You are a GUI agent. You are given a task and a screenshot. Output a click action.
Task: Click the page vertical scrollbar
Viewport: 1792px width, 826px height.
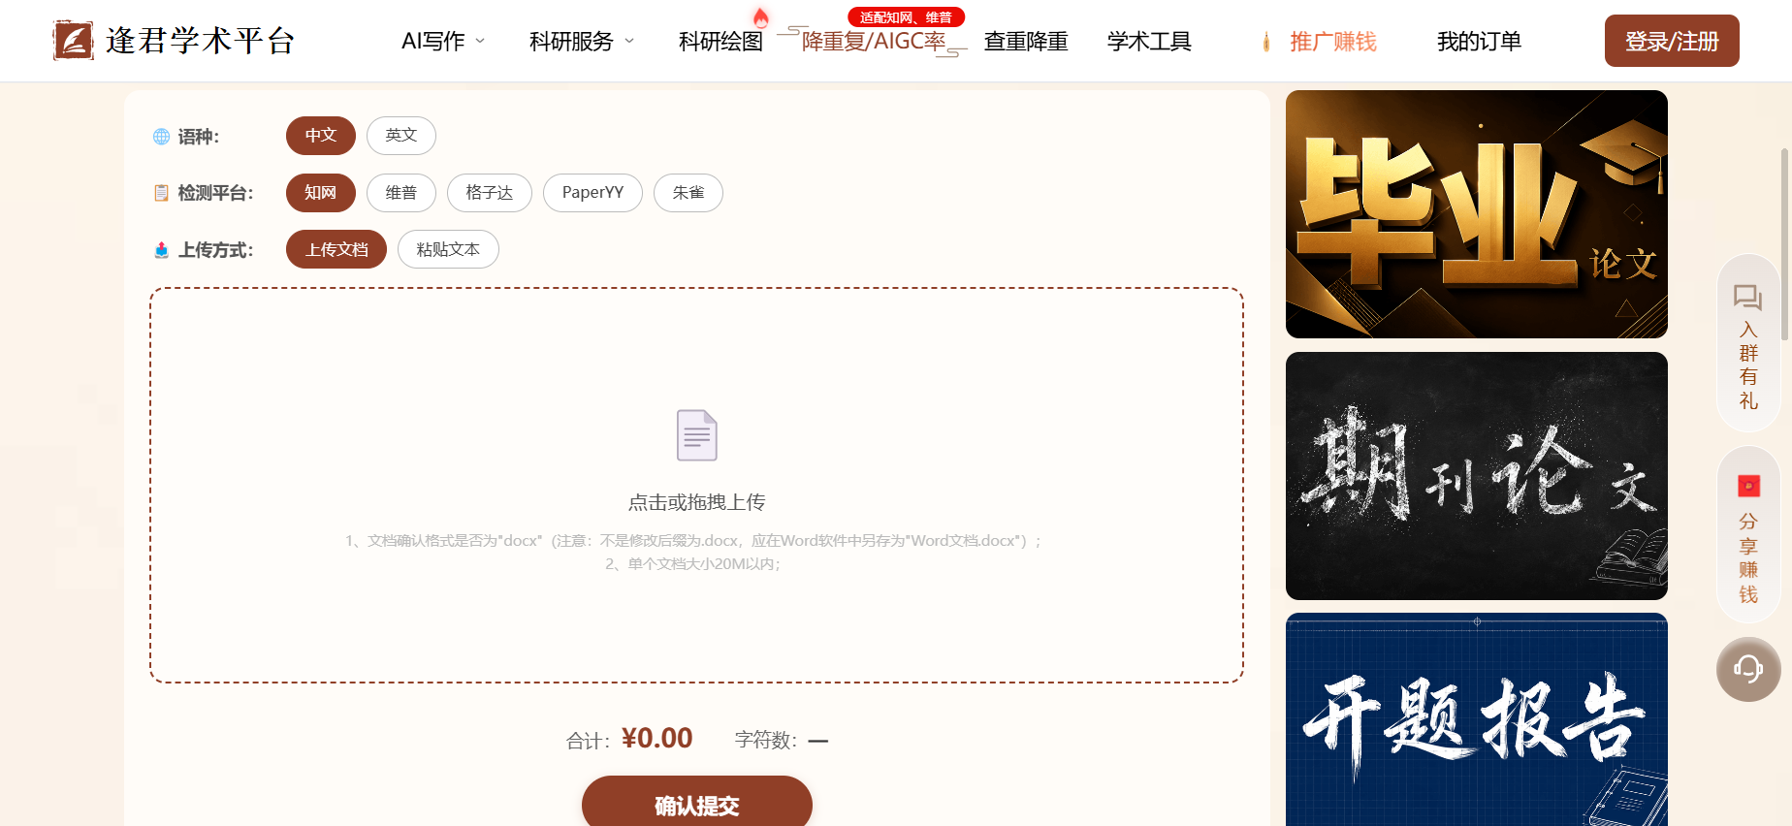coord(1784,242)
